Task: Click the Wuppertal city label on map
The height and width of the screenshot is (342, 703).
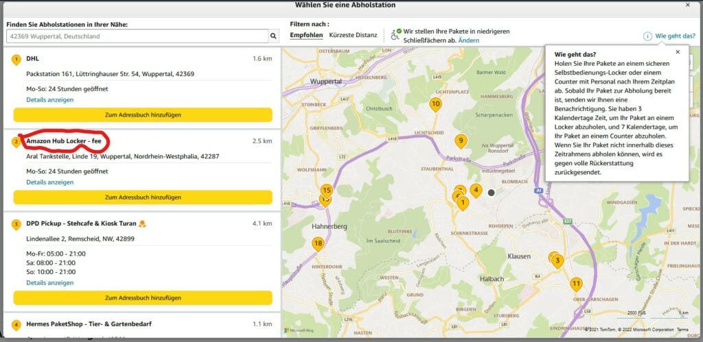Action: [326, 82]
